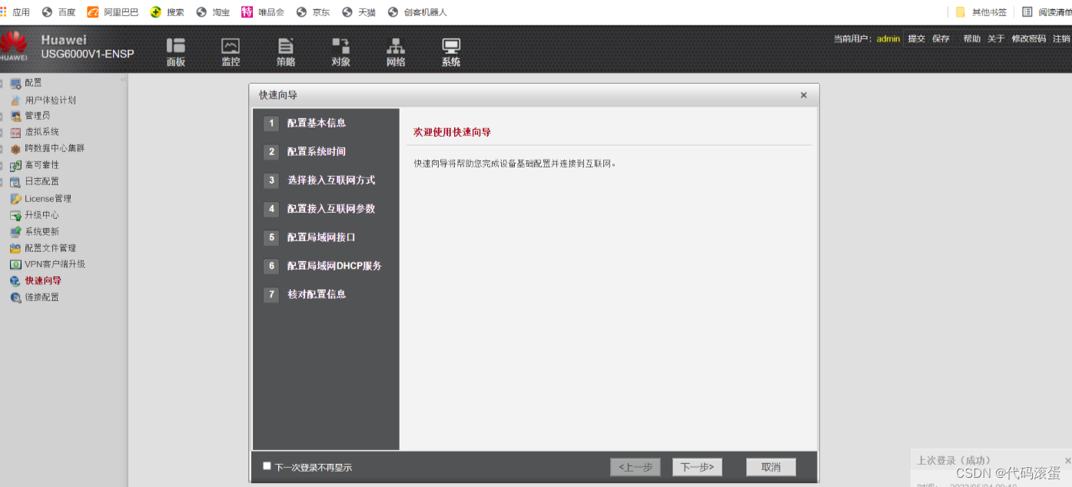Click the 取消 cancel button

coord(771,467)
